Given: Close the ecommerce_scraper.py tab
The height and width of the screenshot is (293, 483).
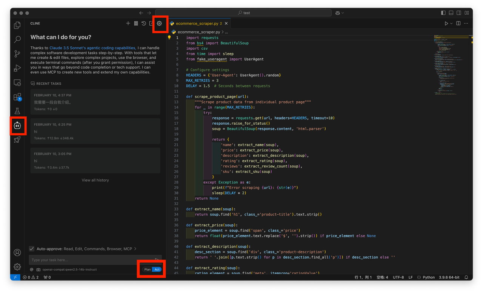Looking at the screenshot, I should click(x=226, y=23).
